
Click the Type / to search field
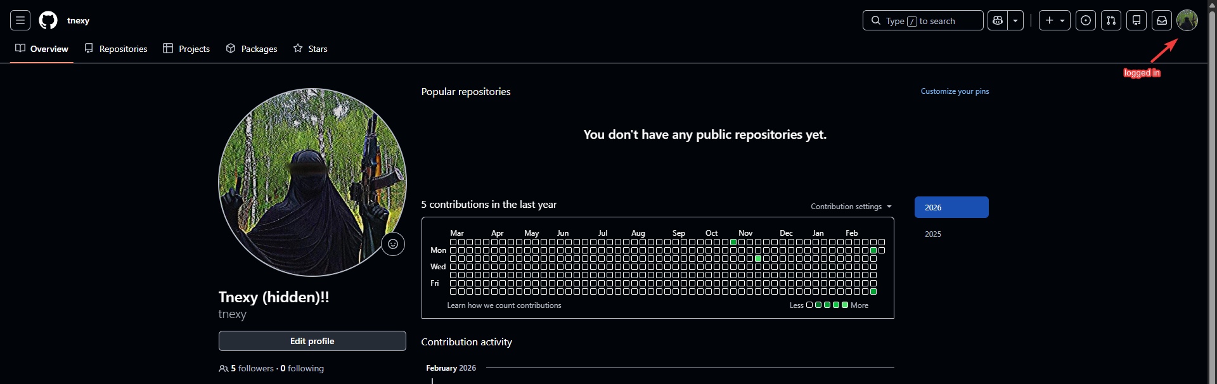(922, 20)
